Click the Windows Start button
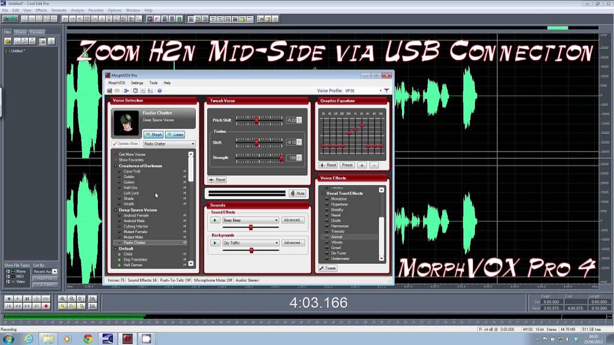 coord(8,339)
